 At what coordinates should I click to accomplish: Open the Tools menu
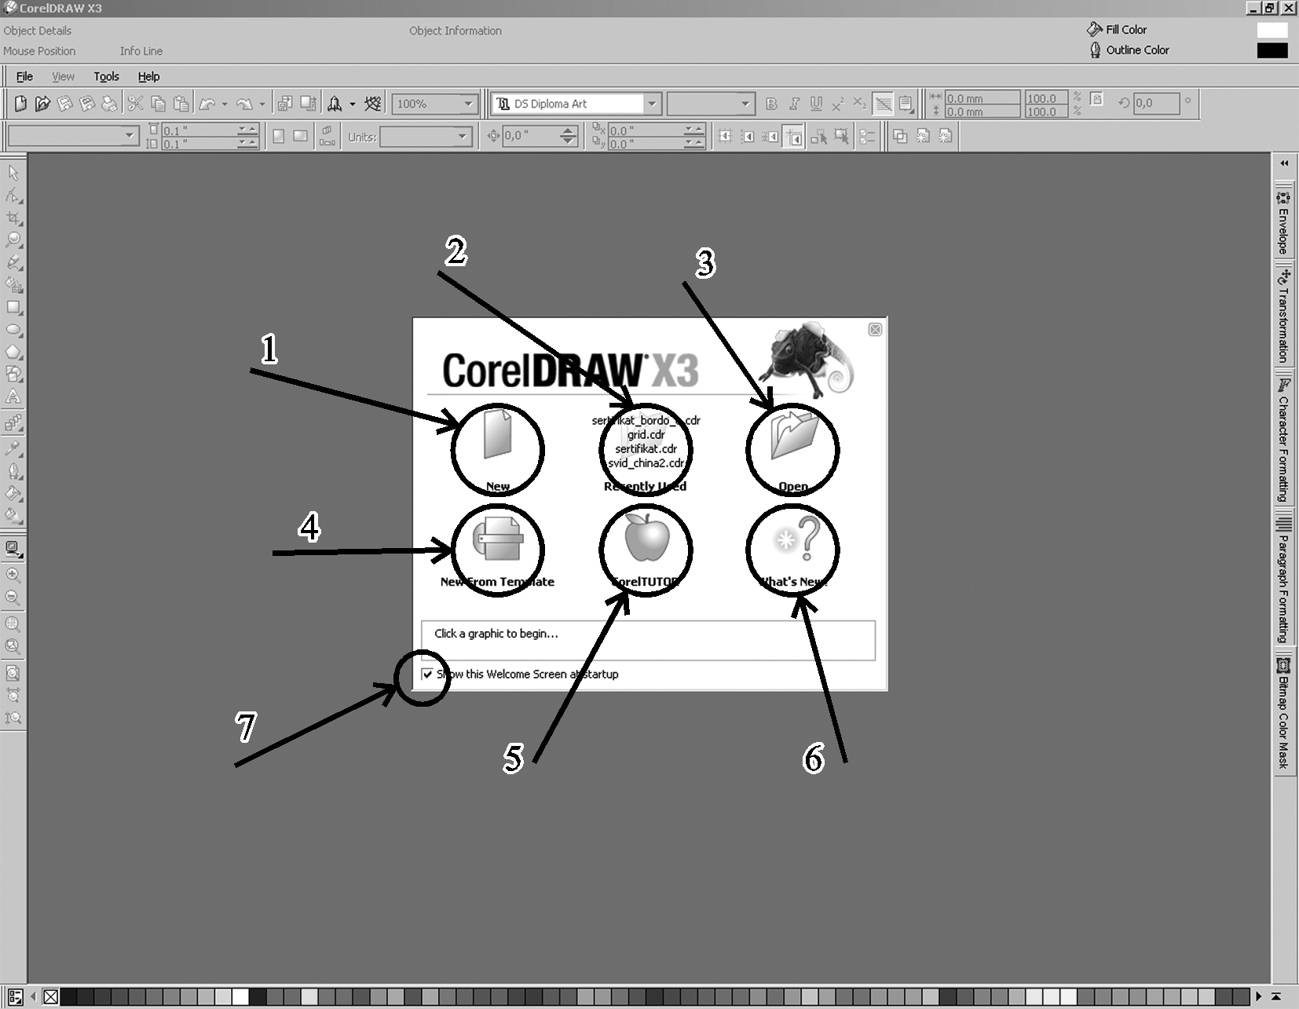coord(106,76)
